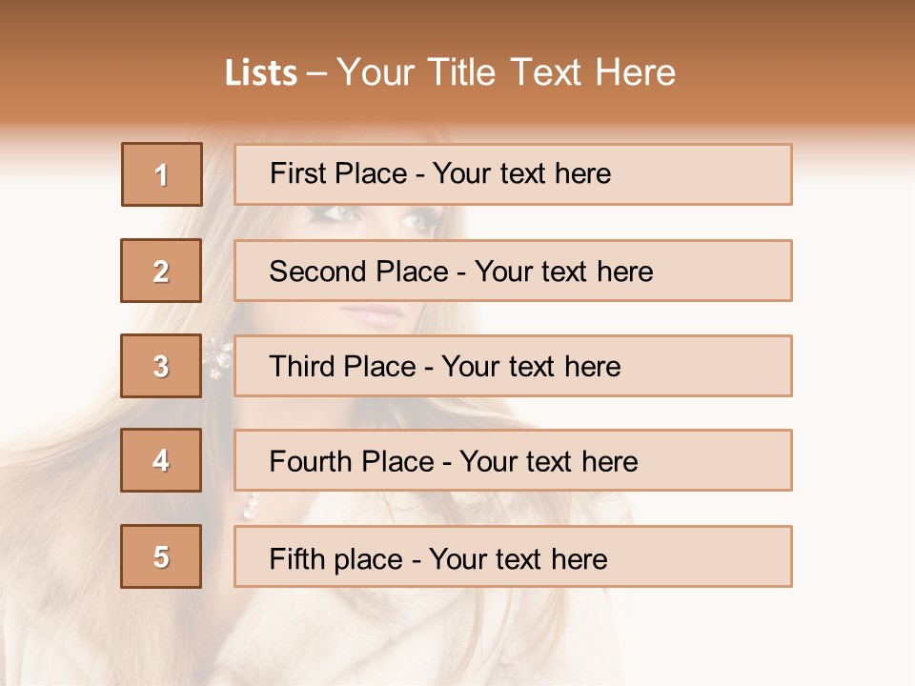Click the Fifth place text box

point(513,556)
